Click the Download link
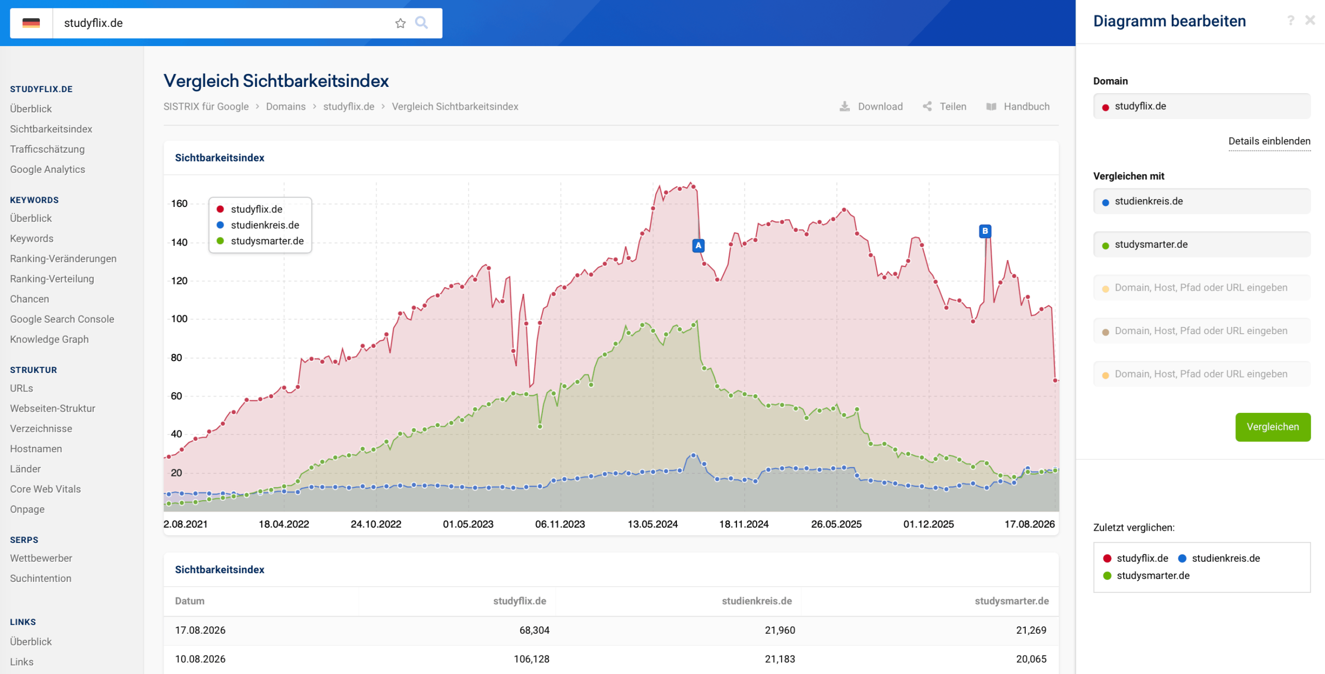 click(x=880, y=107)
